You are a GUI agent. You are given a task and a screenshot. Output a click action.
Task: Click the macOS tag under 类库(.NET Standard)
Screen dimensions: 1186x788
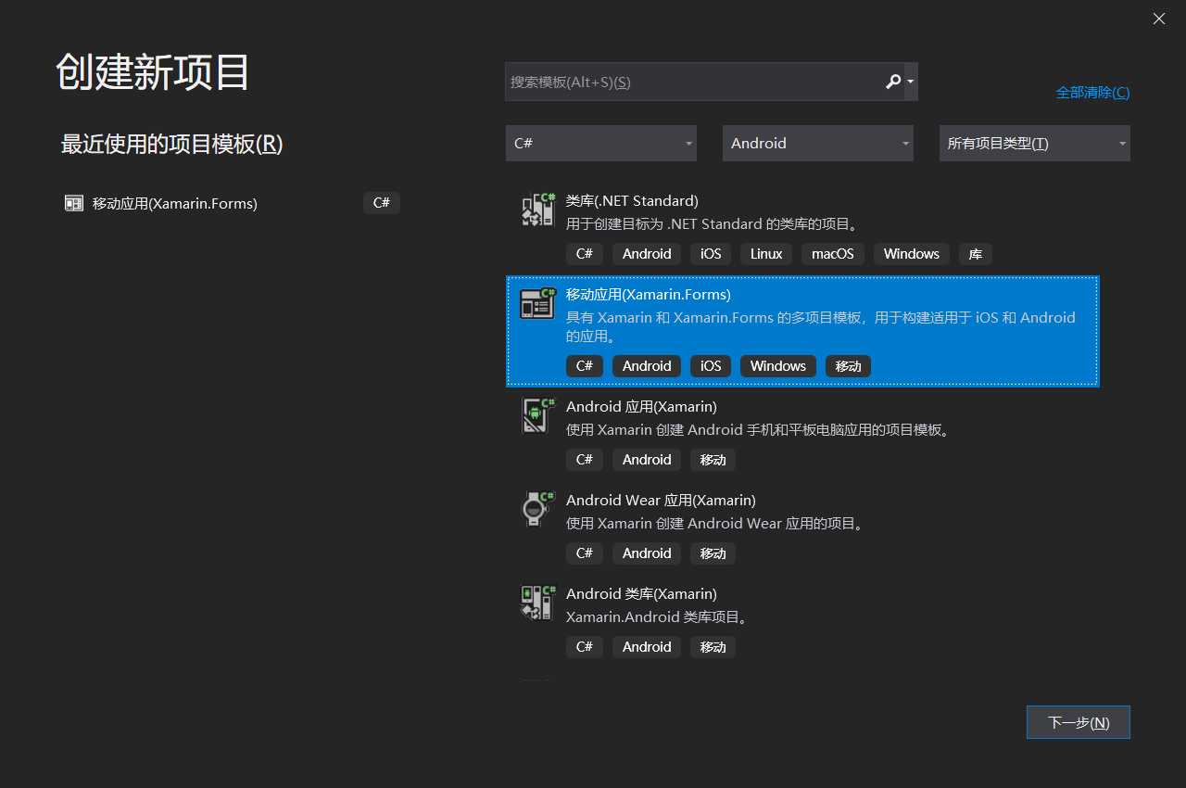click(832, 253)
